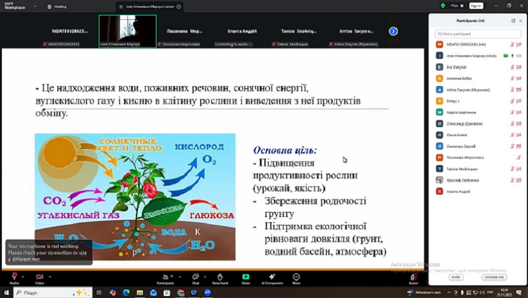Expand the arrow next to Chat button
Screen dimensions: 528x298
click(205, 277)
